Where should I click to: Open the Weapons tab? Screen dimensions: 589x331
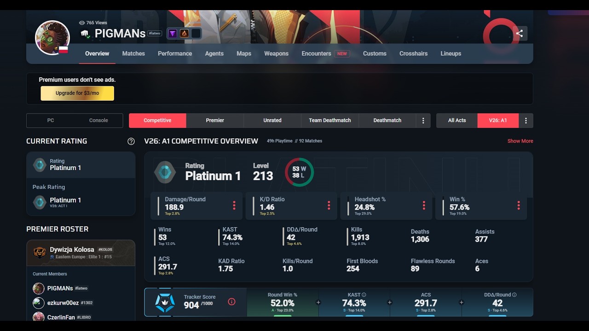[276, 53]
